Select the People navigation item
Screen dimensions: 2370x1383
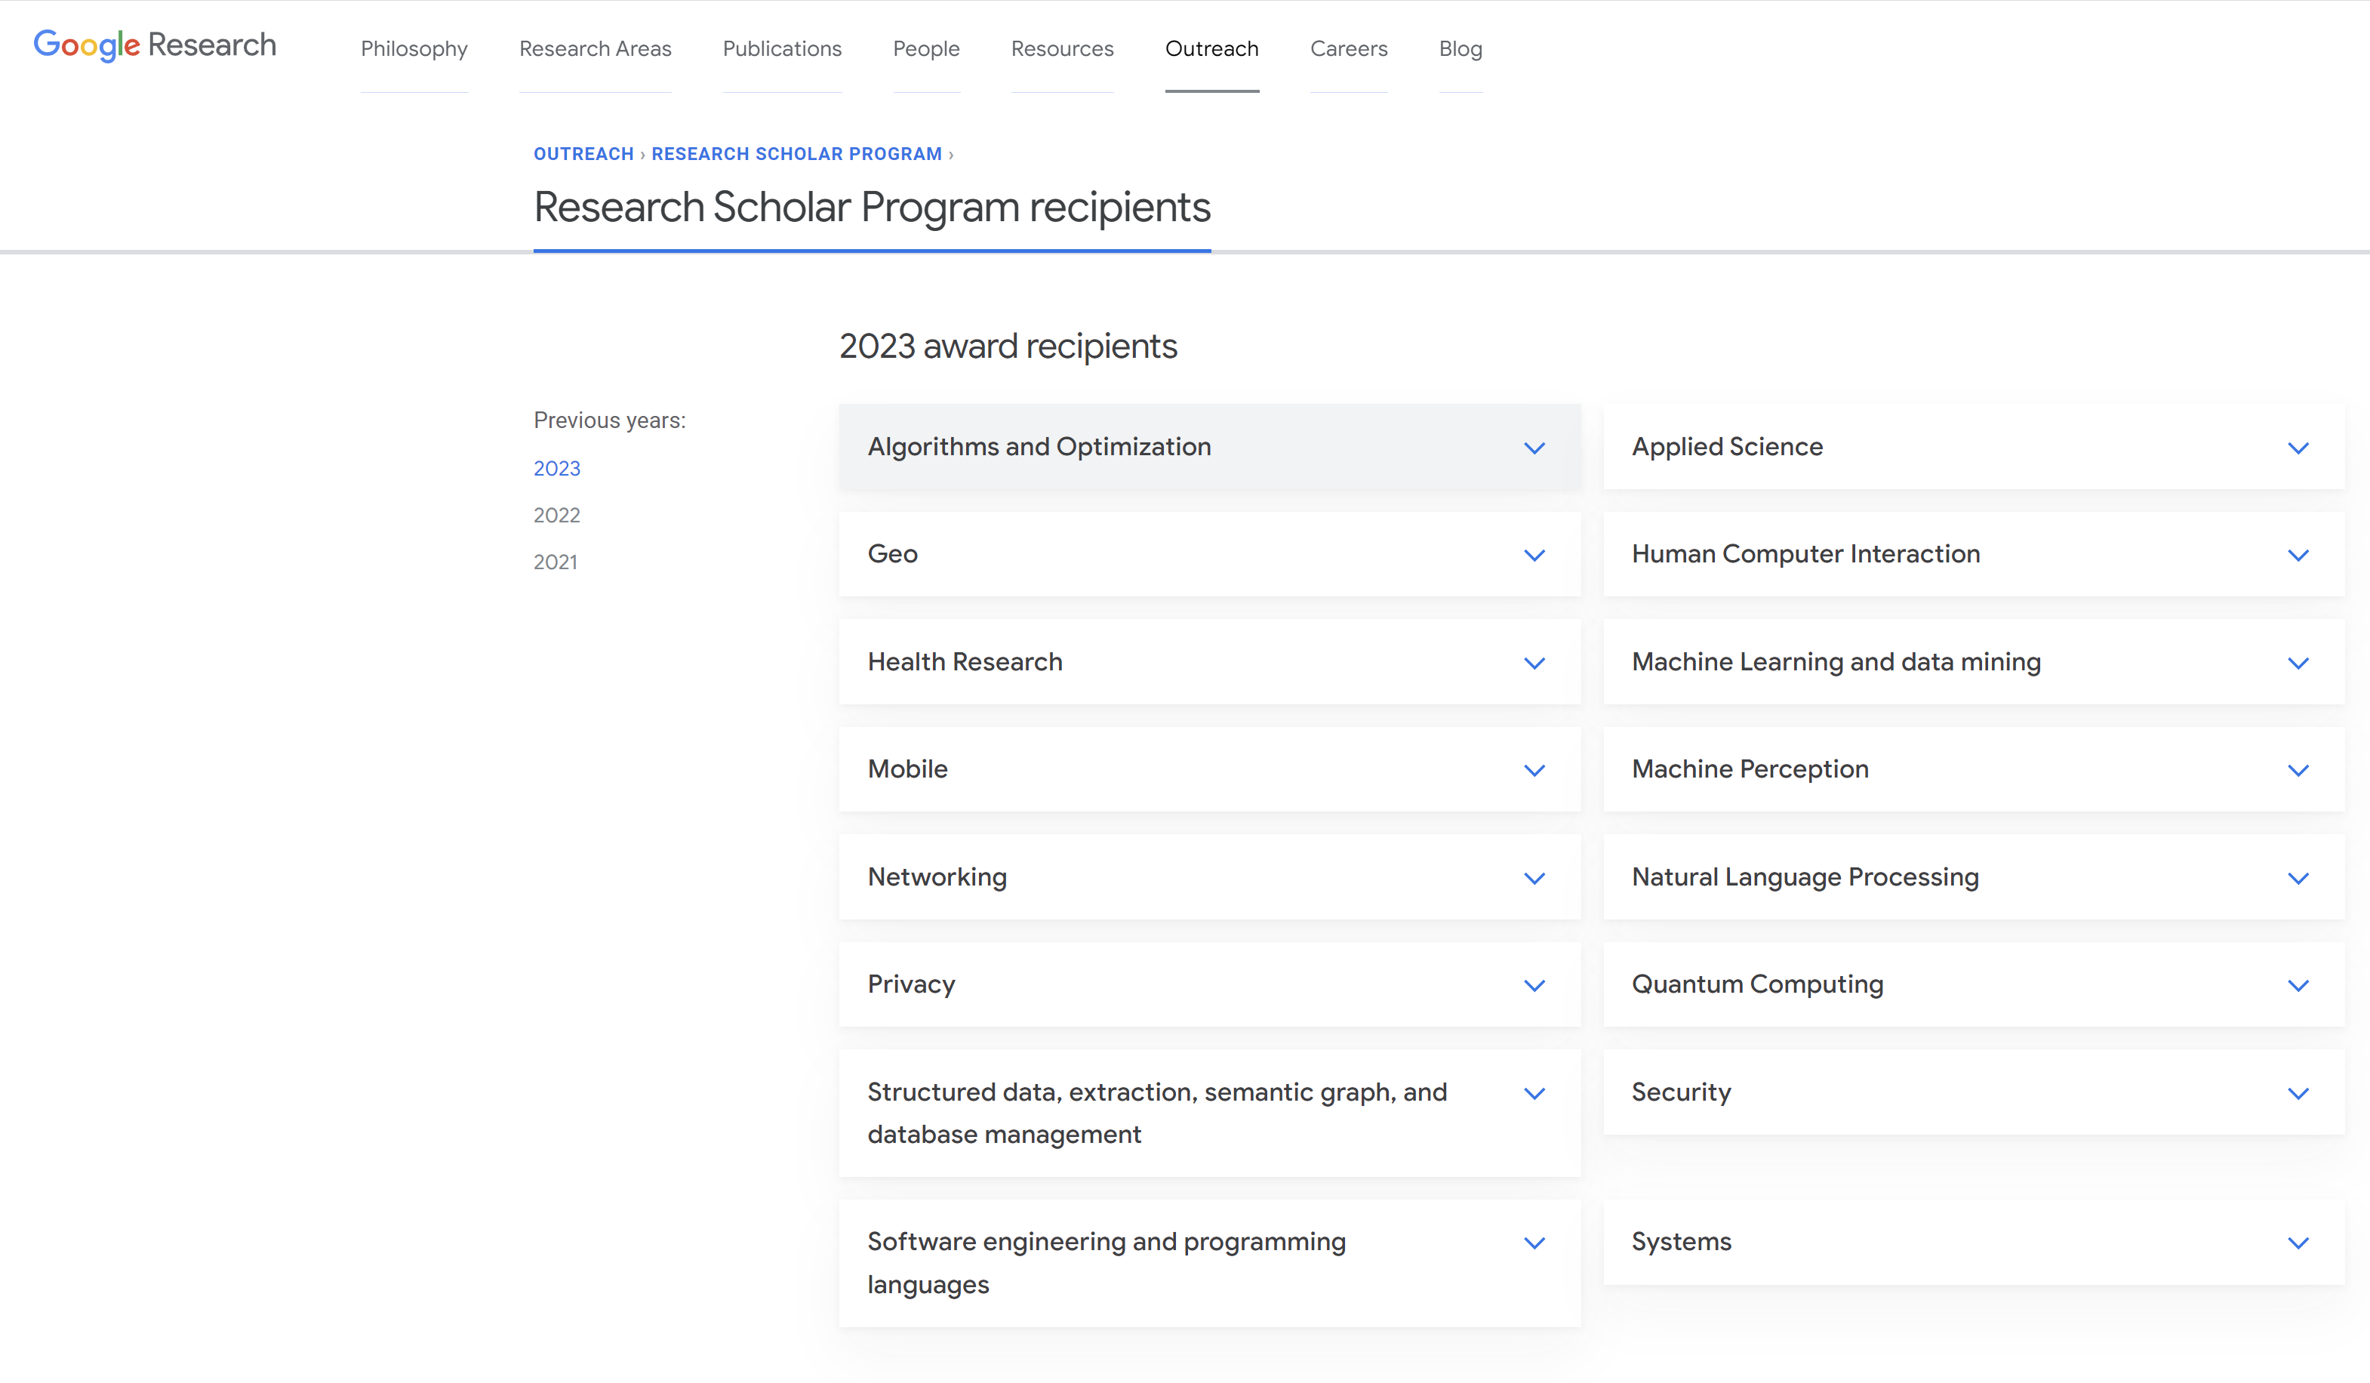click(926, 49)
